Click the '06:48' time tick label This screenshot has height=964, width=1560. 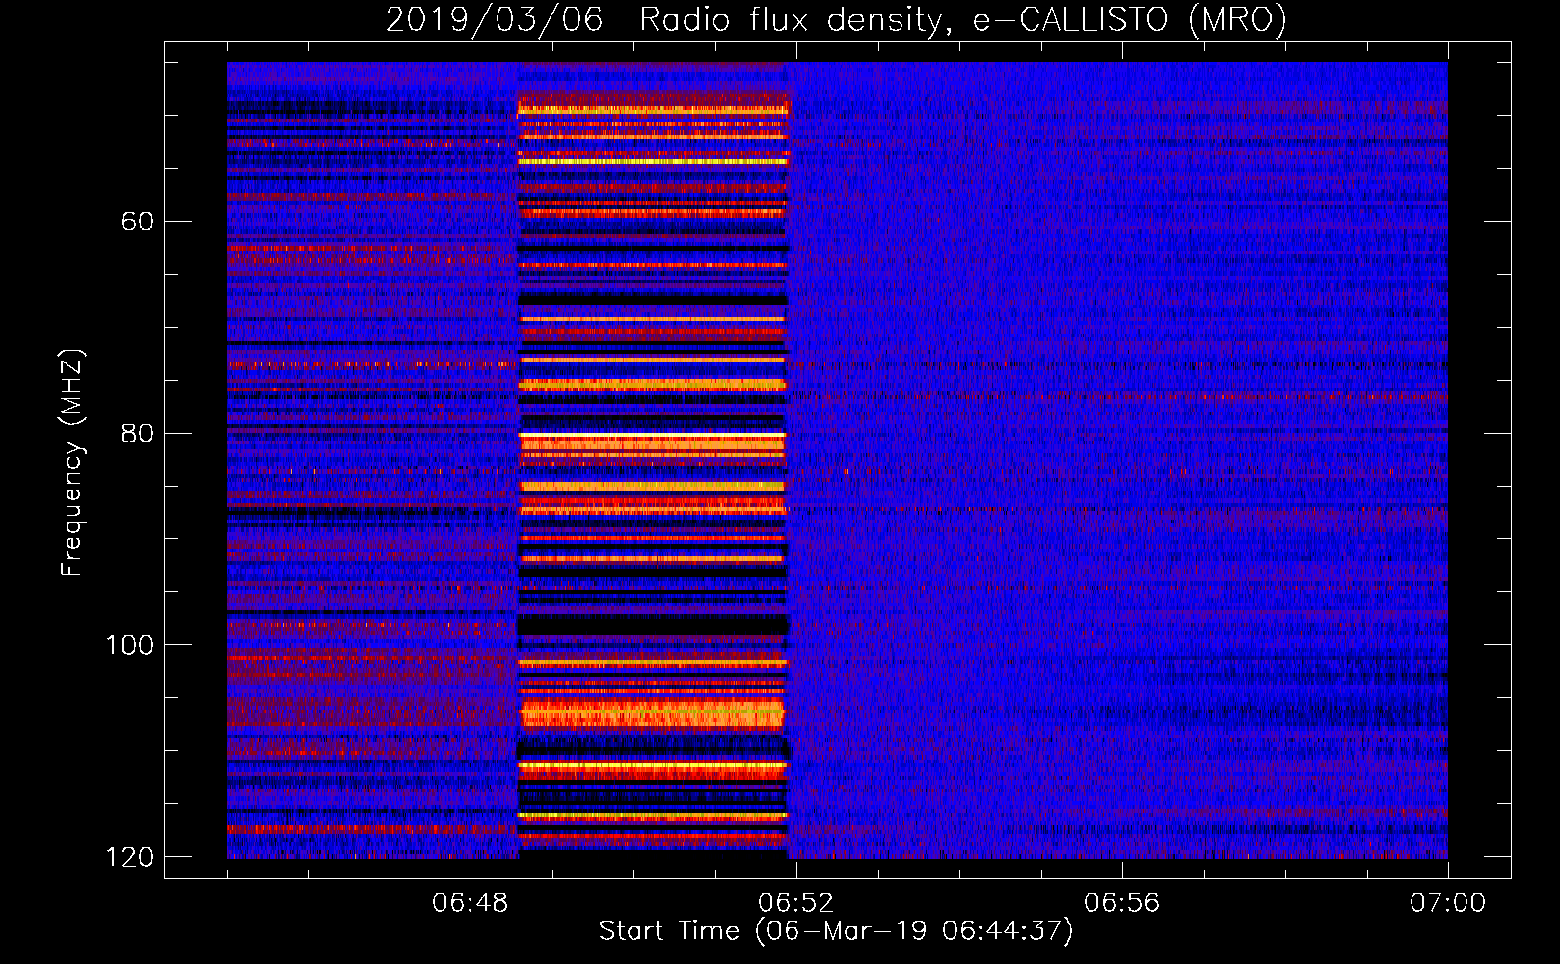pos(471,903)
